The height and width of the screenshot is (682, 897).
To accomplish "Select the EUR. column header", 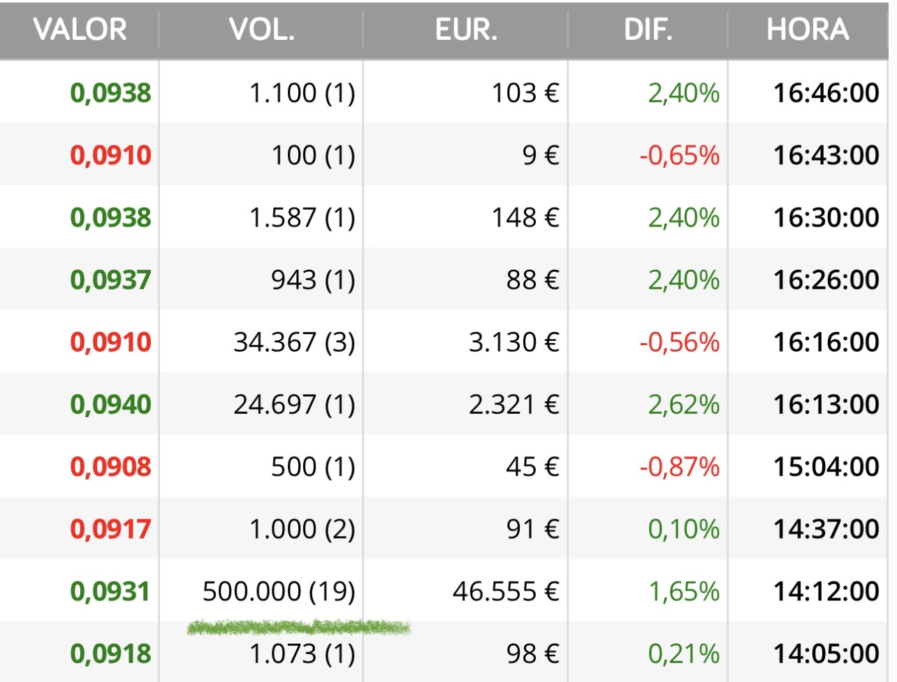I will [x=466, y=30].
